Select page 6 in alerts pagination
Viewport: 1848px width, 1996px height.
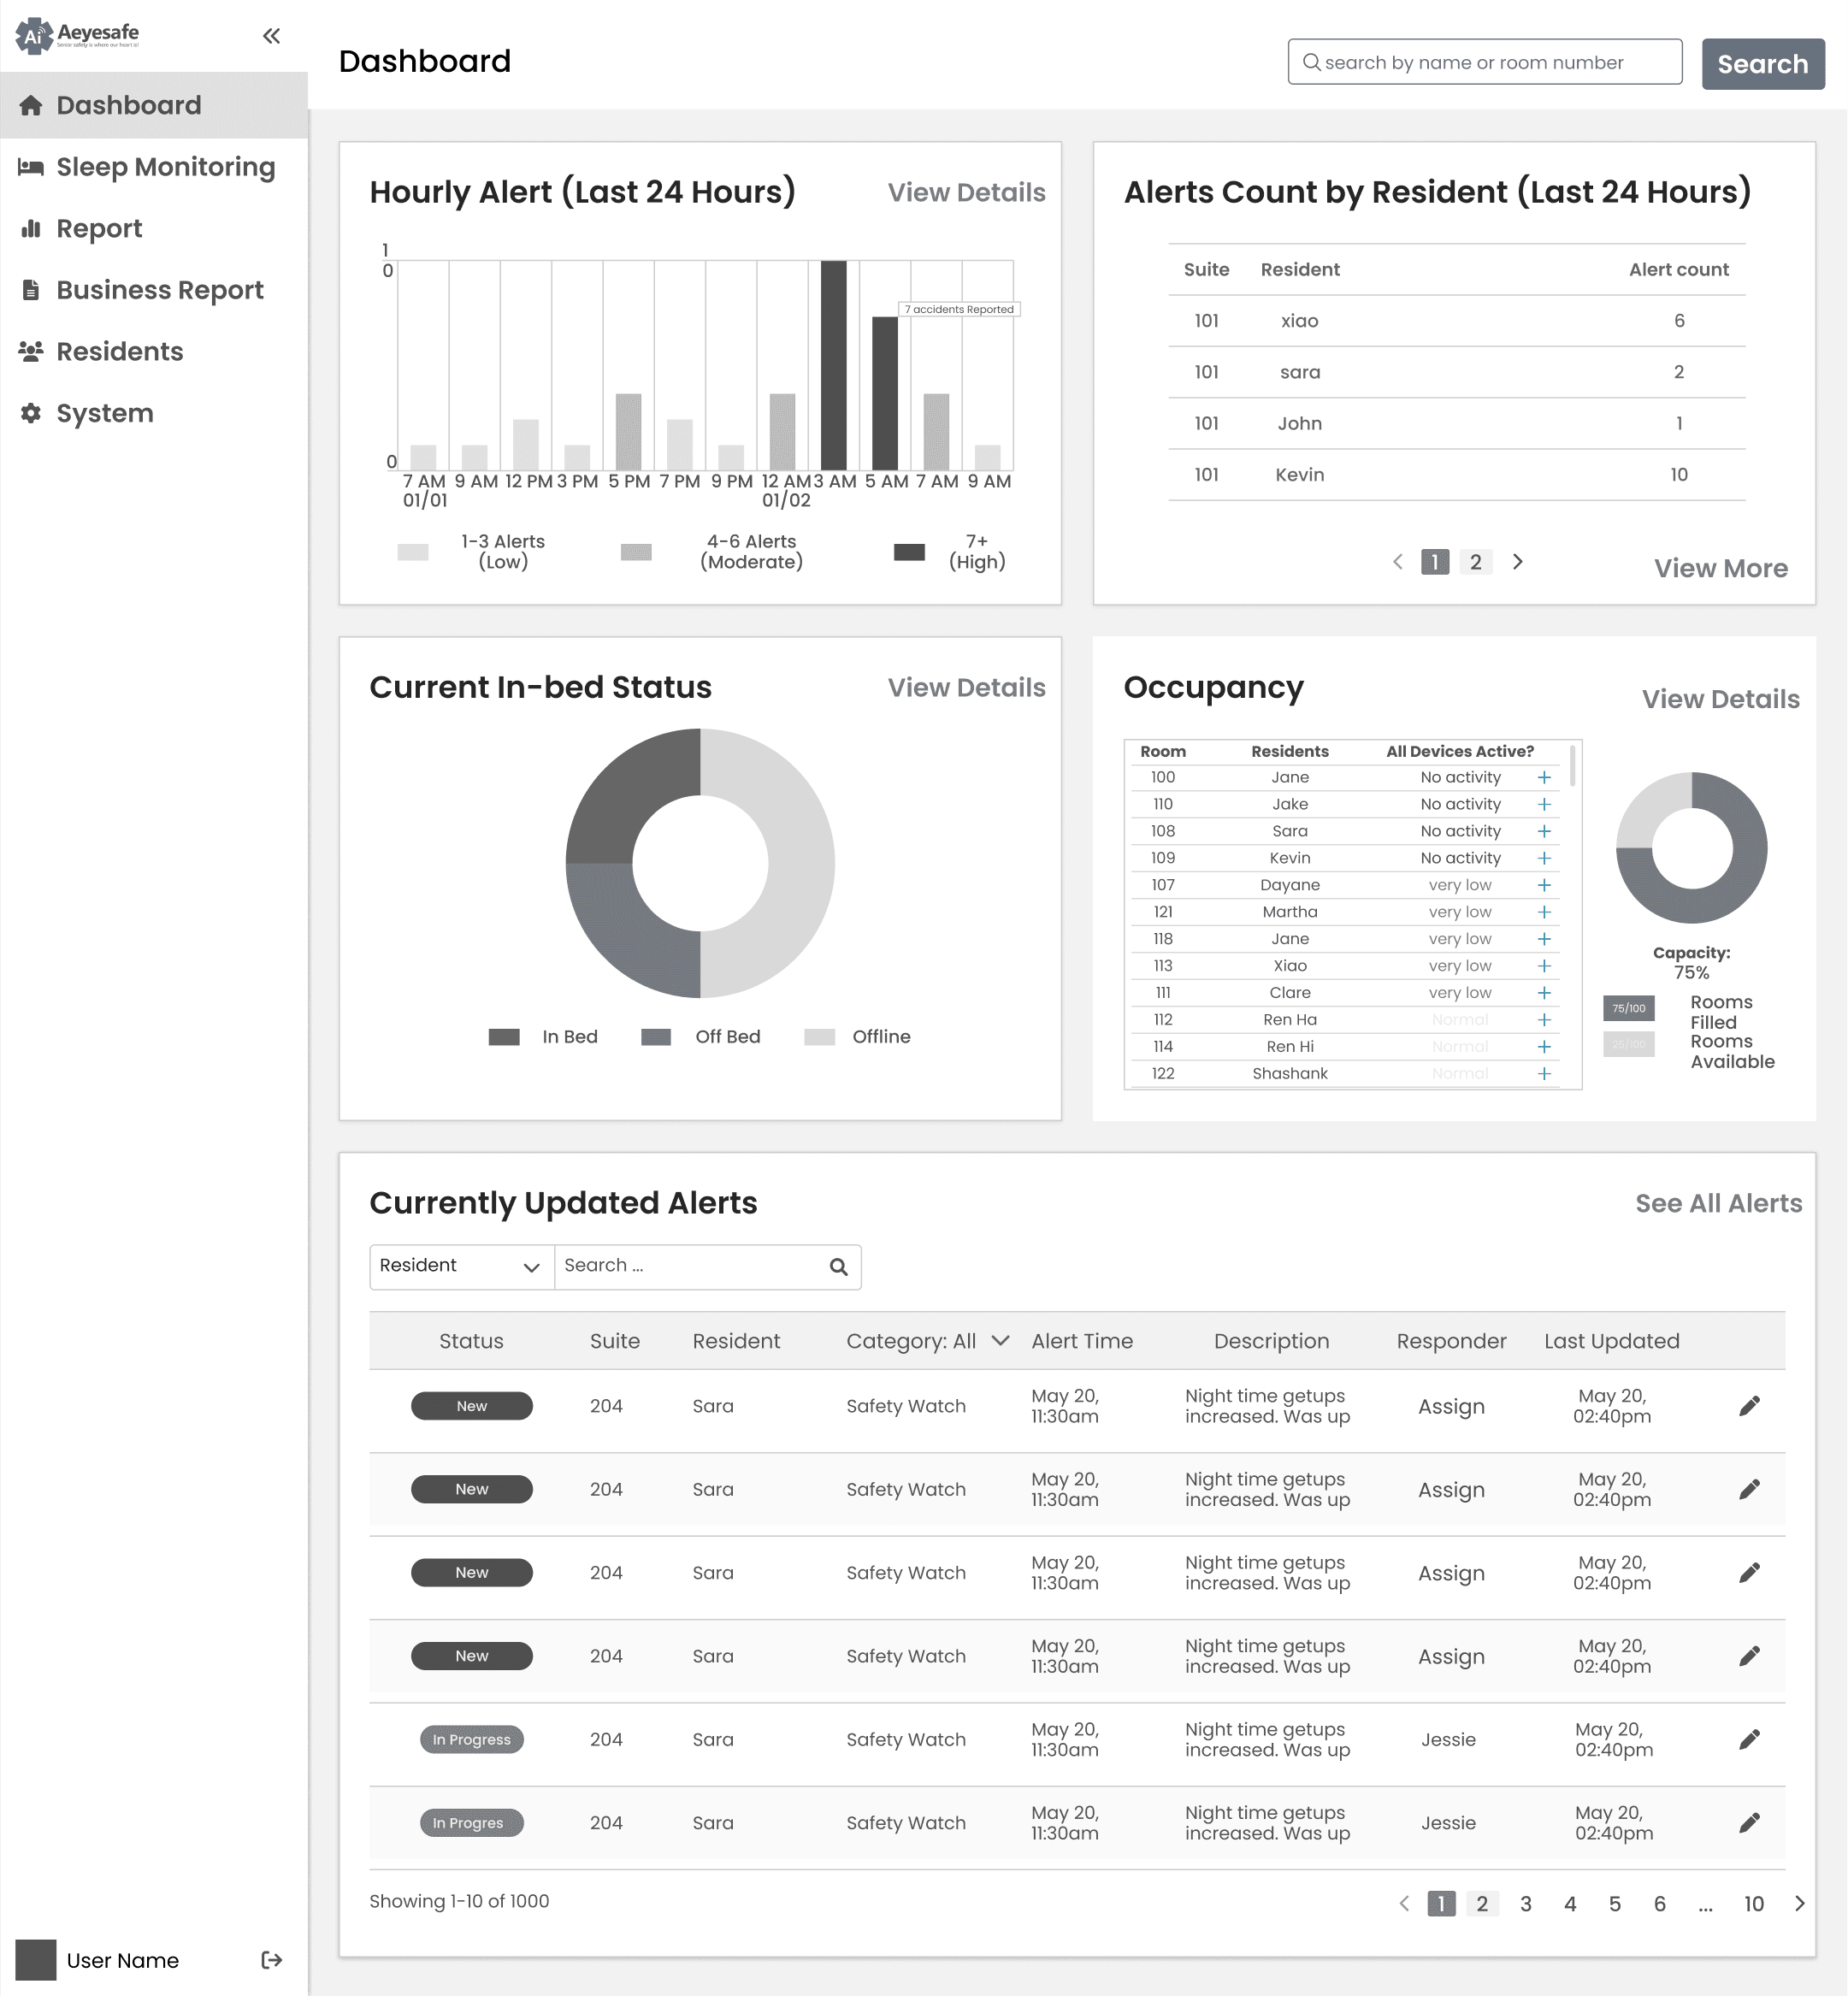pyautogui.click(x=1659, y=1903)
